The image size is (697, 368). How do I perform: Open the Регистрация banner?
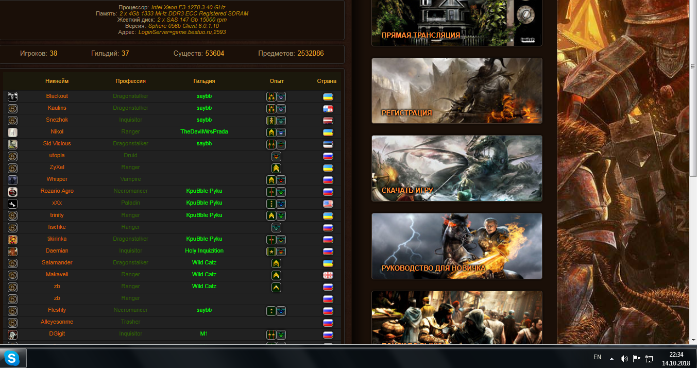pos(456,91)
